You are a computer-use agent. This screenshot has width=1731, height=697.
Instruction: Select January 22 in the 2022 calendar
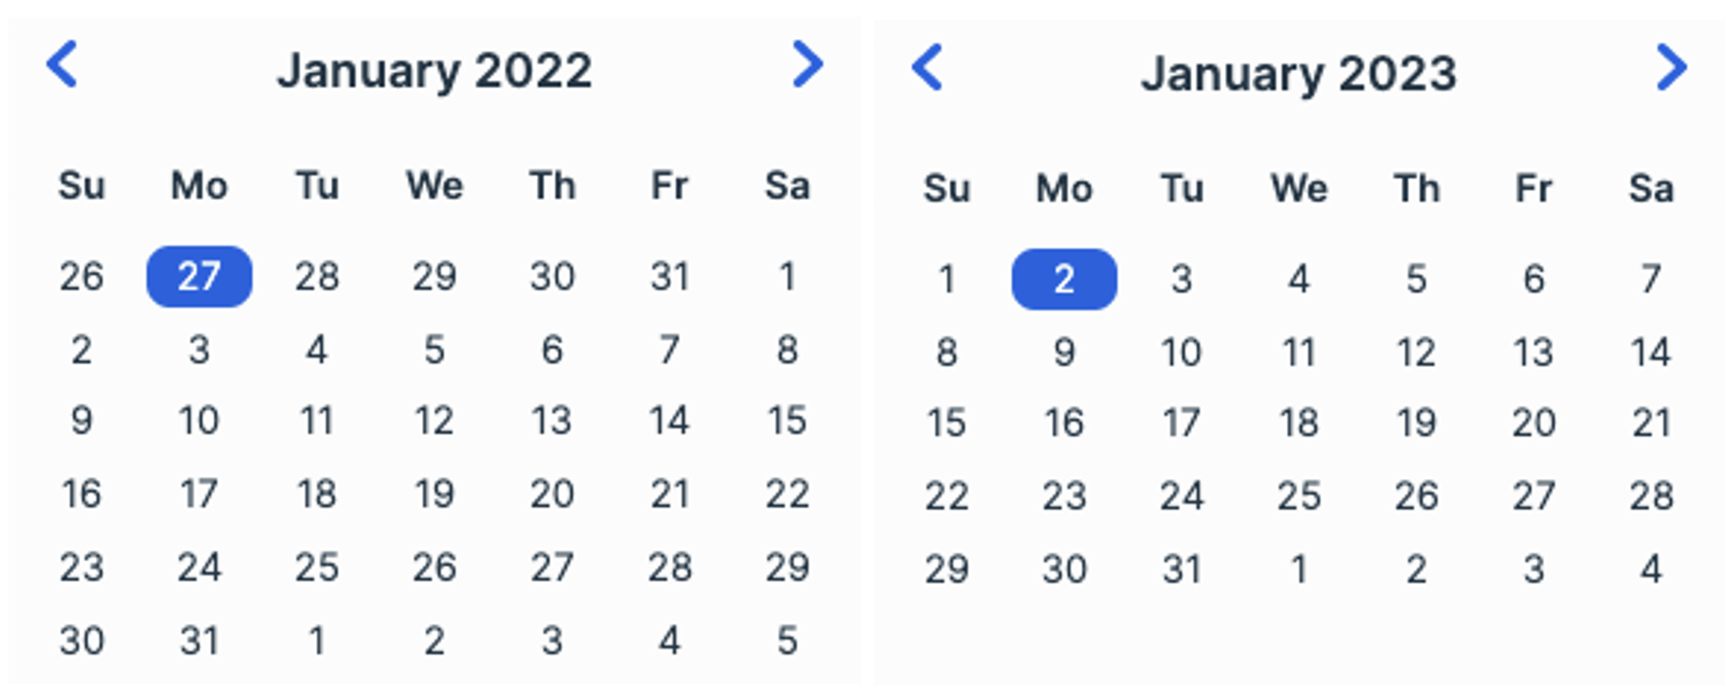click(x=786, y=494)
